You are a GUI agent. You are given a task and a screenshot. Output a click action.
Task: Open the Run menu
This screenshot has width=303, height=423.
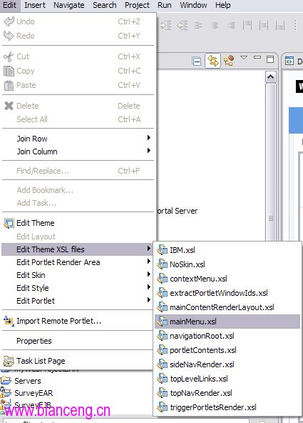coord(164,5)
